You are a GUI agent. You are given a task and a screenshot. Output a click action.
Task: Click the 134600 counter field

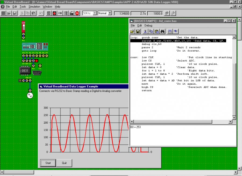click(122, 13)
